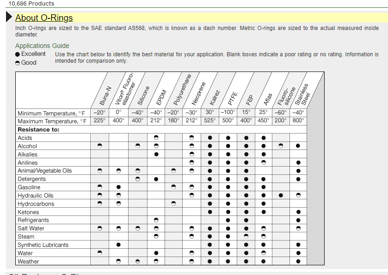The image size is (388, 275).
Task: Click Viton's excellent dot for Synthetic Lubricants
Action: 118,245
